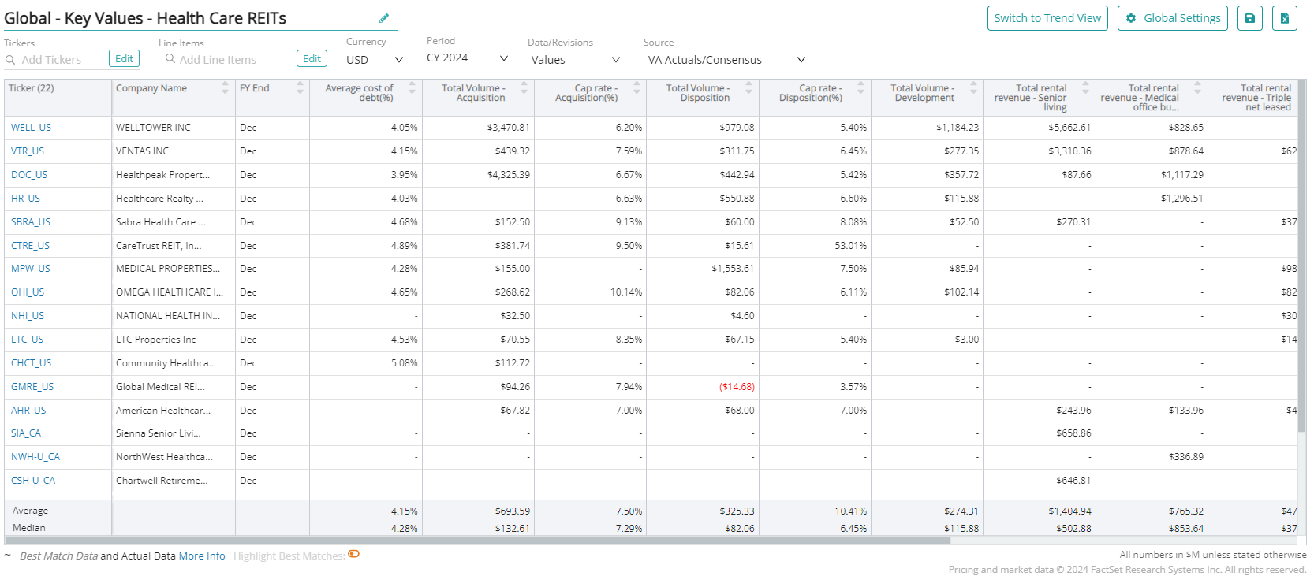
Task: Open the Currency USD dropdown
Action: (375, 60)
